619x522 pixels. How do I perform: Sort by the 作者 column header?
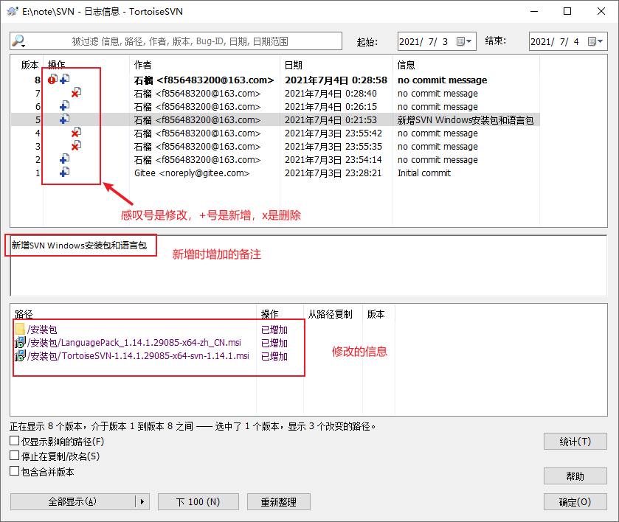coord(143,65)
